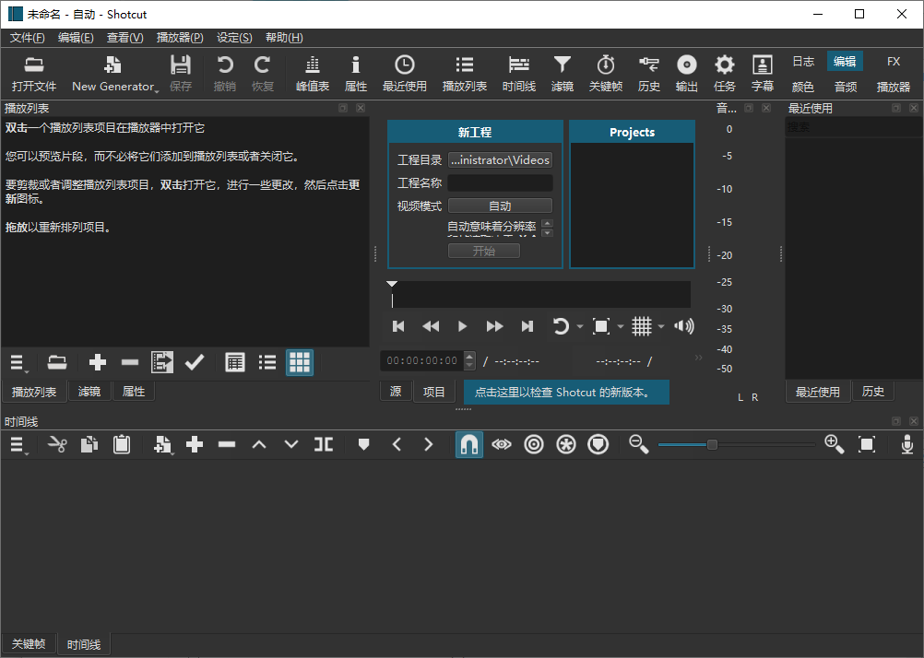
Task: Open the 峰值表 peak meter panel
Action: 313,74
